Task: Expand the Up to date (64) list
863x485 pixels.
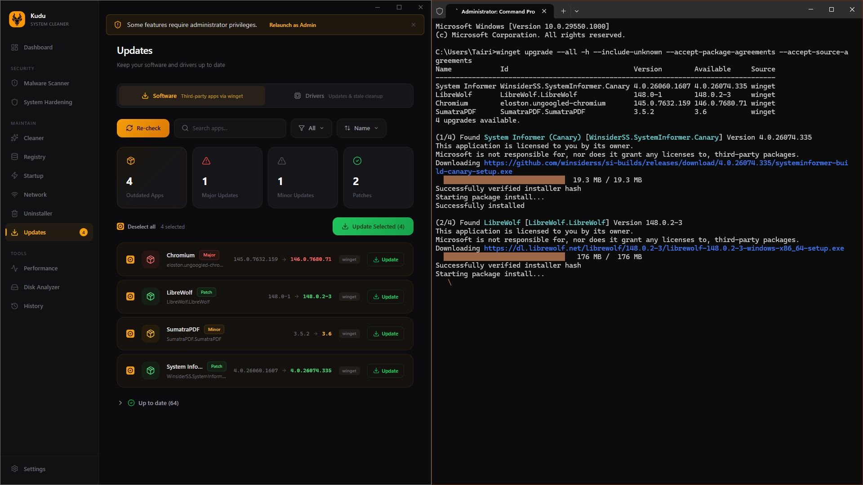Action: coord(120,403)
